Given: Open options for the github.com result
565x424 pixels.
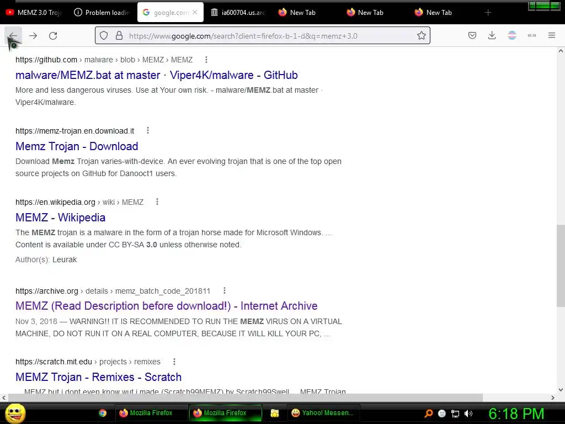Looking at the screenshot, I should (206, 60).
